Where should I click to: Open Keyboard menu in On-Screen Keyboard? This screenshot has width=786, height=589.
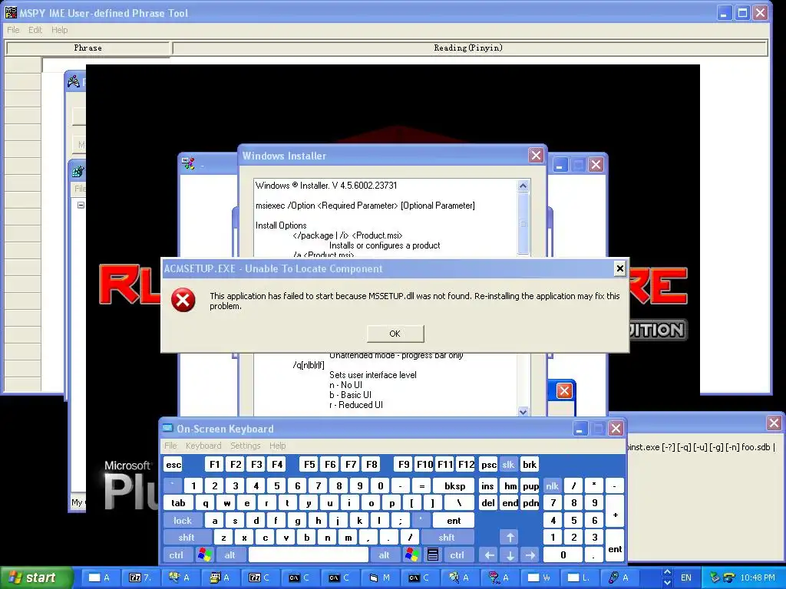click(203, 446)
